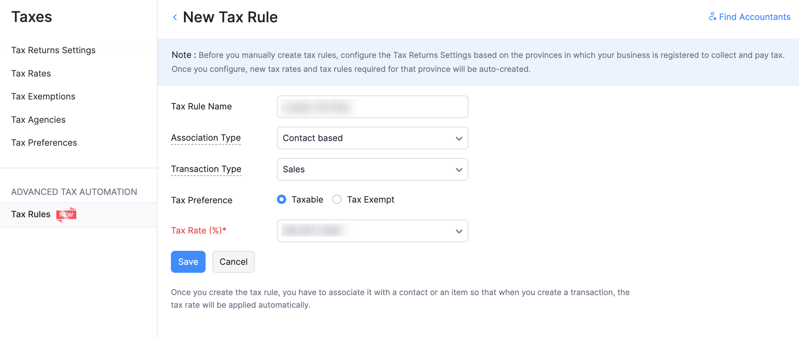The width and height of the screenshot is (799, 338).
Task: Open the Association Type dropdown chevron
Action: click(459, 138)
